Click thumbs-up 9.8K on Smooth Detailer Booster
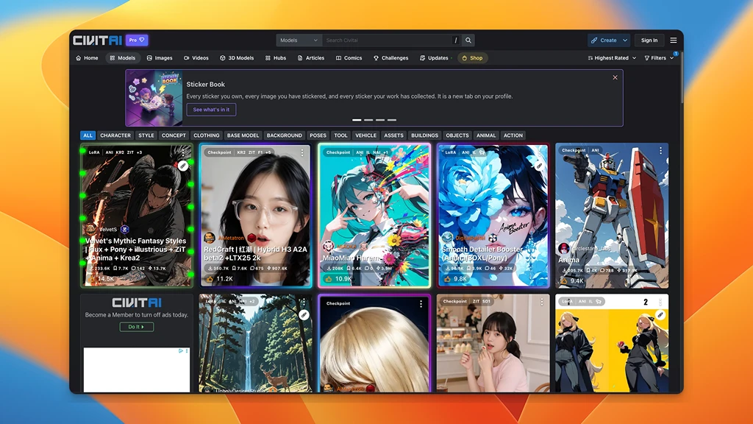The image size is (753, 424). pos(456,279)
